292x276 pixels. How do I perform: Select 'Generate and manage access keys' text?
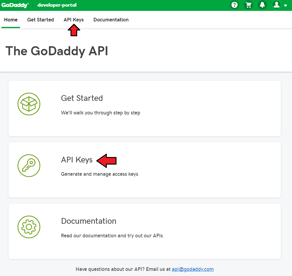pyautogui.click(x=100, y=174)
